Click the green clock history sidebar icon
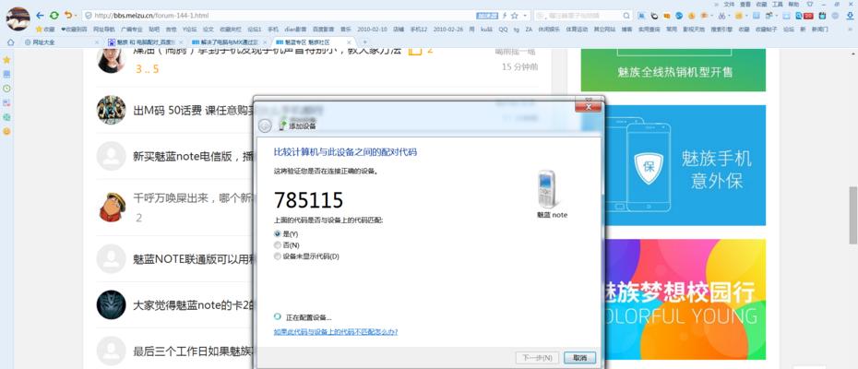This screenshot has height=369, width=858. point(6,89)
